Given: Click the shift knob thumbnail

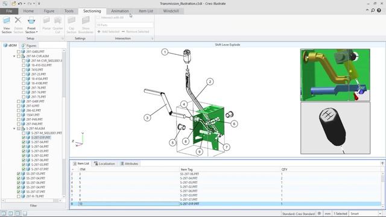Looking at the screenshot, I should (335, 128).
